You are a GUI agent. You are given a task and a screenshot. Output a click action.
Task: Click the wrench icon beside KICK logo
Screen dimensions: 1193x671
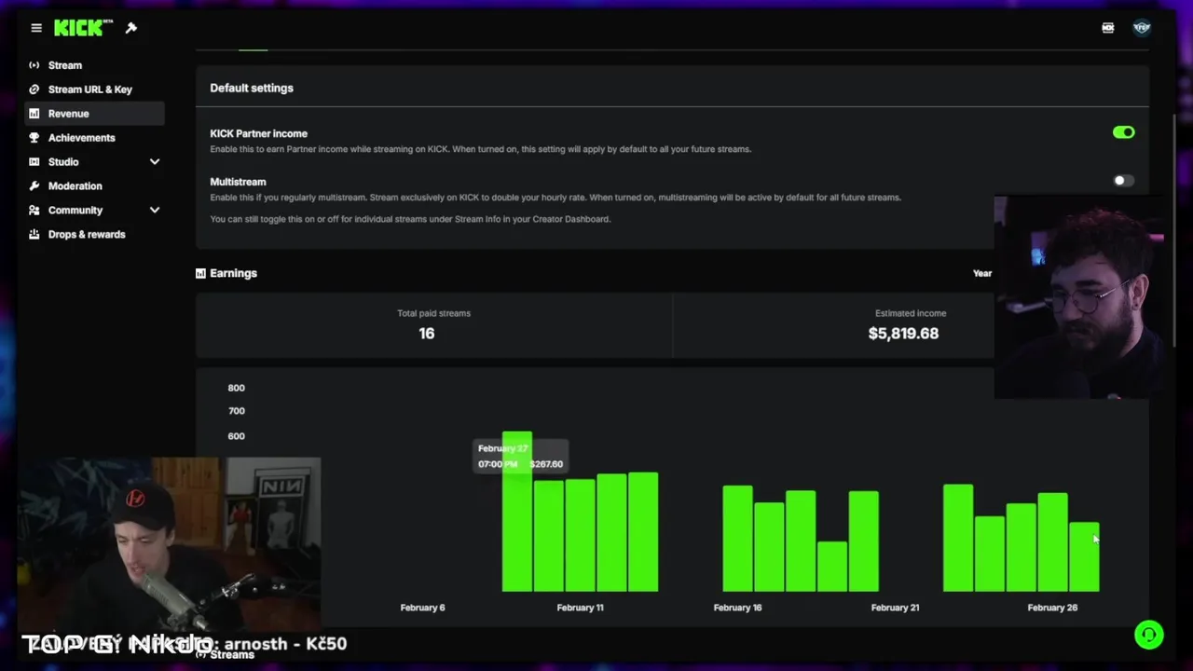(131, 28)
